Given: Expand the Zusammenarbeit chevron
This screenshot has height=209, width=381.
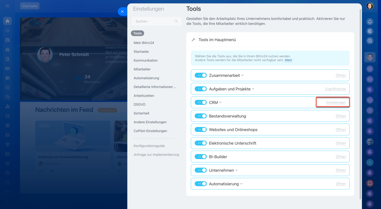Looking at the screenshot, I should [243, 75].
